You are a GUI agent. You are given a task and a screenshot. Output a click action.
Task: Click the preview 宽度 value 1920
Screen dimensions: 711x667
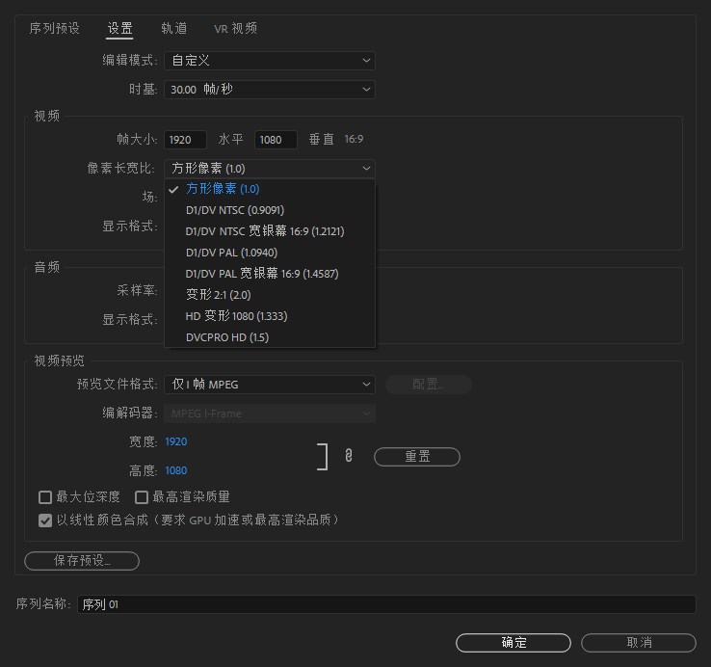pos(176,442)
